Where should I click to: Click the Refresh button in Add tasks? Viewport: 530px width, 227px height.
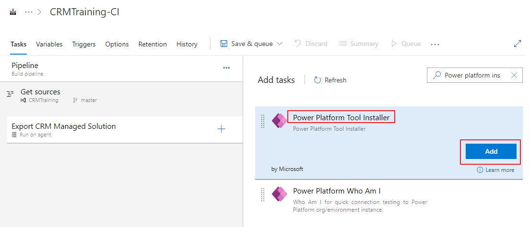point(330,80)
